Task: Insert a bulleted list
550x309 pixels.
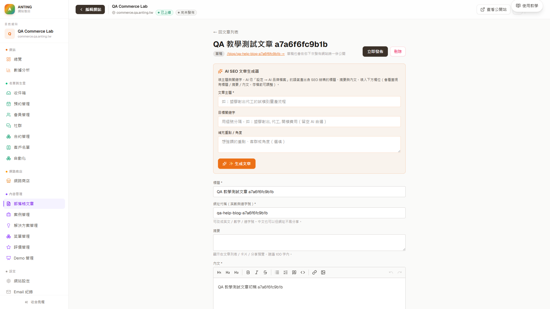Action: point(277,272)
